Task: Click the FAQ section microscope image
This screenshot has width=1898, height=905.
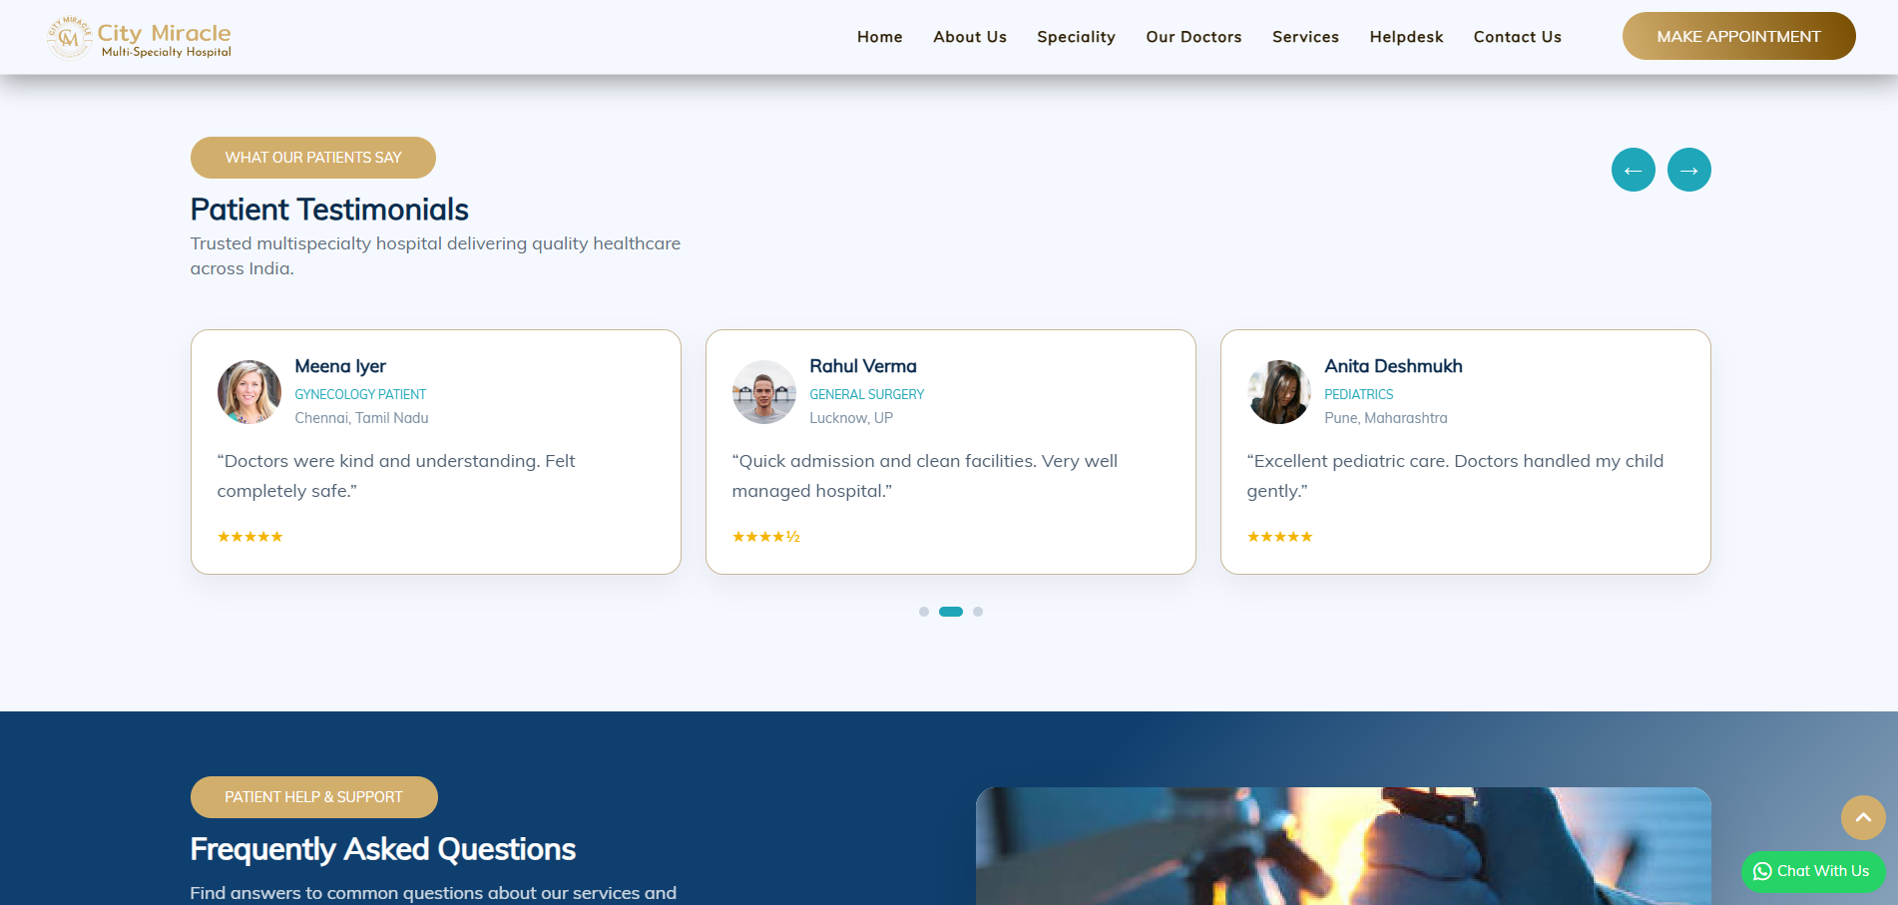Action: [1342, 846]
